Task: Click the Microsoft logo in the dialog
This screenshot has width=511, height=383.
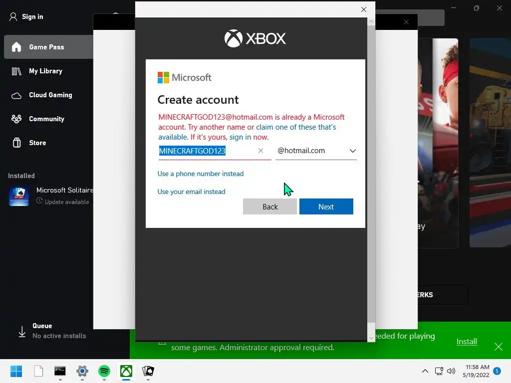Action: [x=185, y=77]
